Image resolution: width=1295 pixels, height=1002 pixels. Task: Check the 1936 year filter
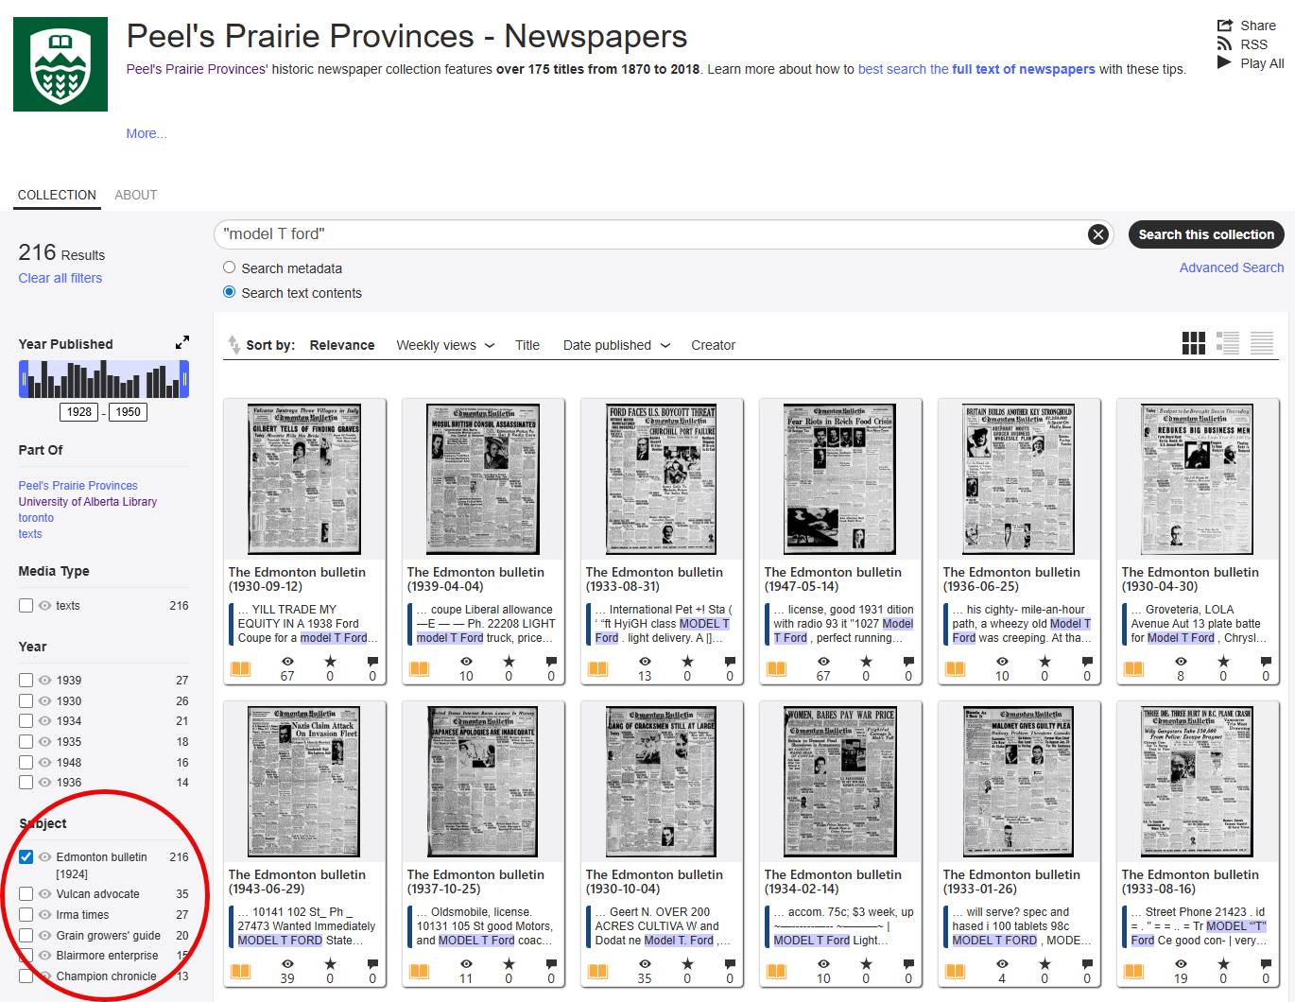[x=26, y=782]
